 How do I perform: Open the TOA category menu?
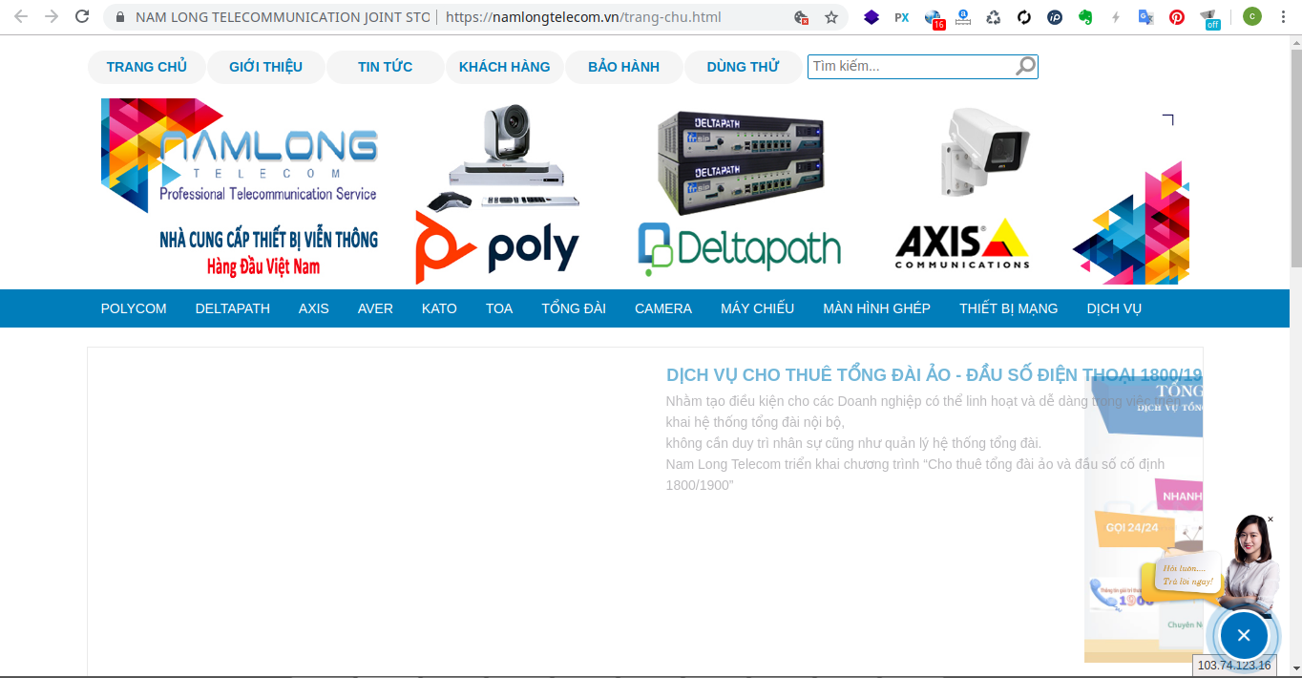tap(499, 308)
